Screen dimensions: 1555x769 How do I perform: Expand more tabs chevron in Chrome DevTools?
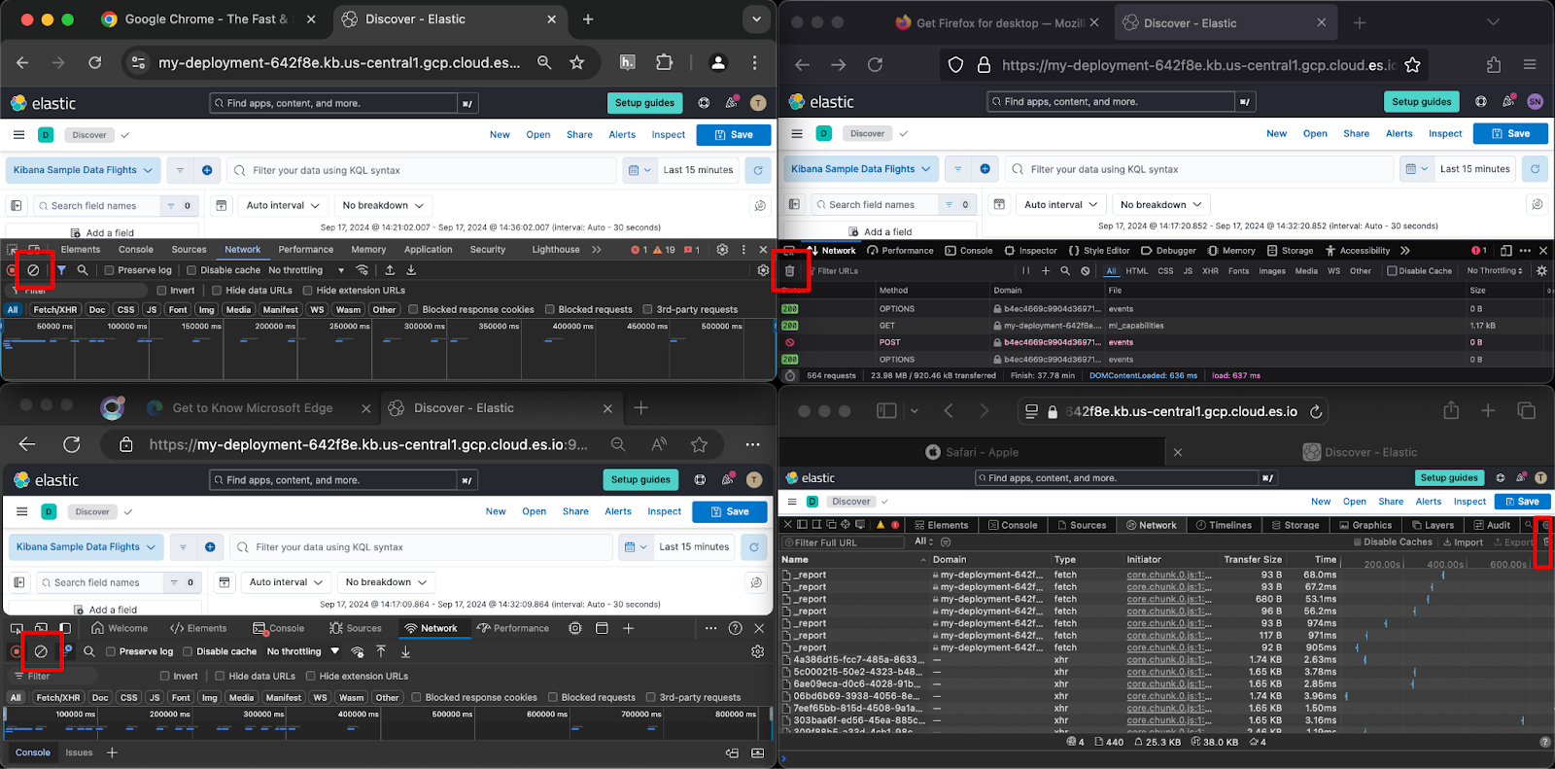click(x=596, y=250)
